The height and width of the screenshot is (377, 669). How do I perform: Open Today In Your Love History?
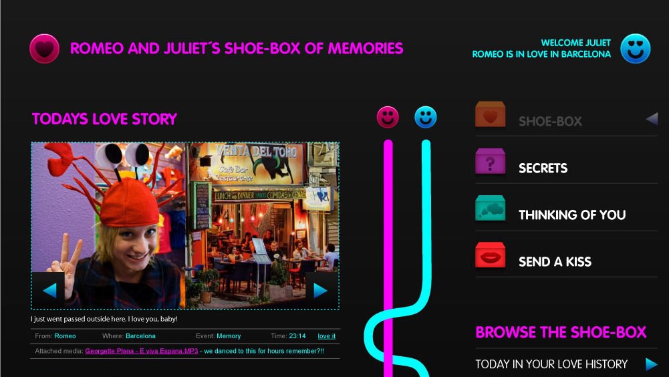551,364
